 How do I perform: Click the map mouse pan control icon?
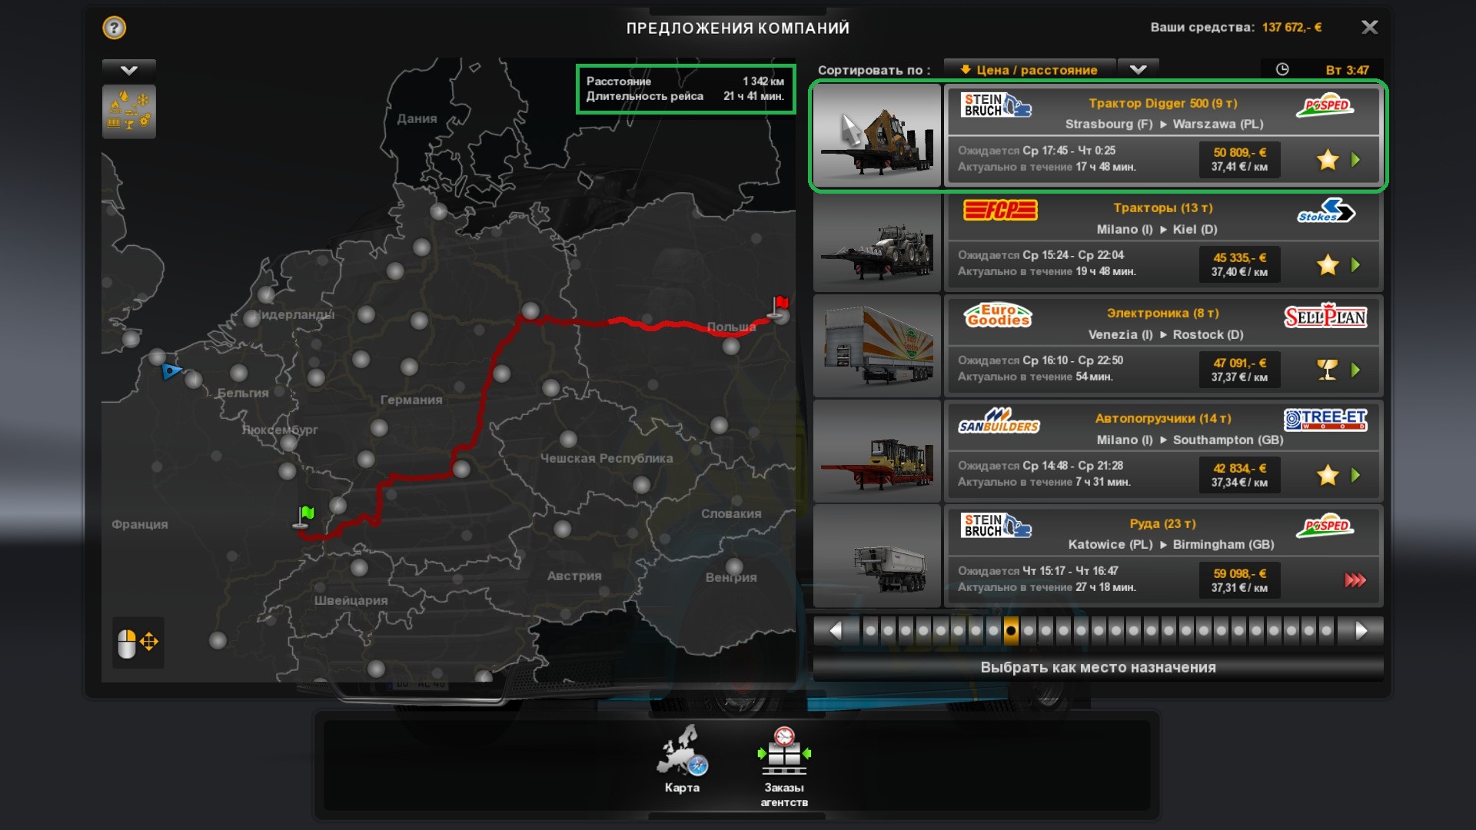click(x=138, y=642)
